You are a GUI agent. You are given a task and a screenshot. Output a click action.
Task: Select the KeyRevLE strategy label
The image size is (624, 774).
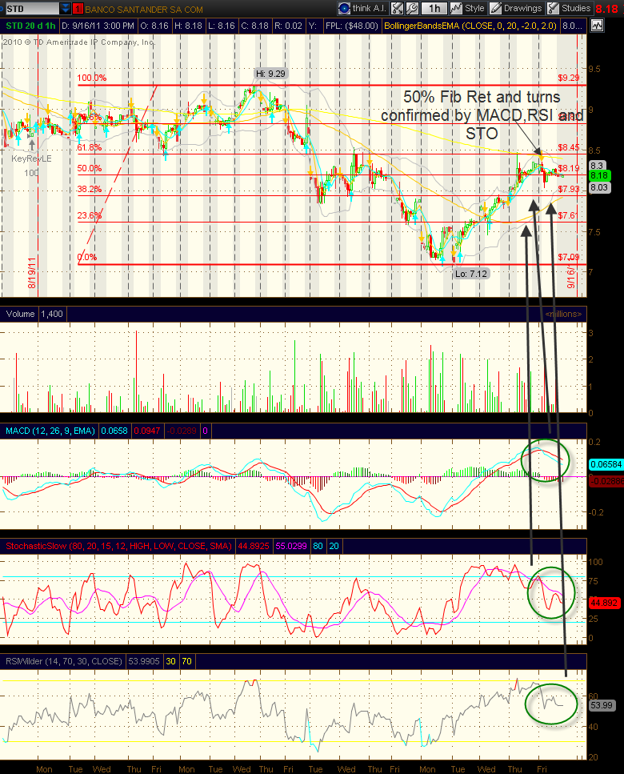(31, 159)
